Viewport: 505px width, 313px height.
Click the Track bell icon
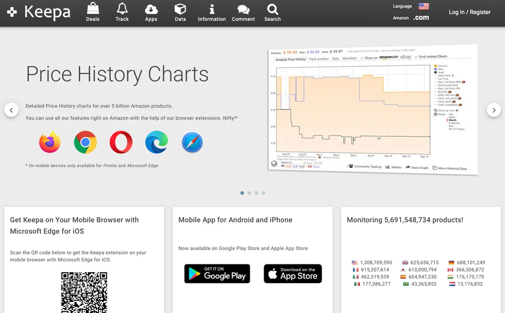[122, 8]
